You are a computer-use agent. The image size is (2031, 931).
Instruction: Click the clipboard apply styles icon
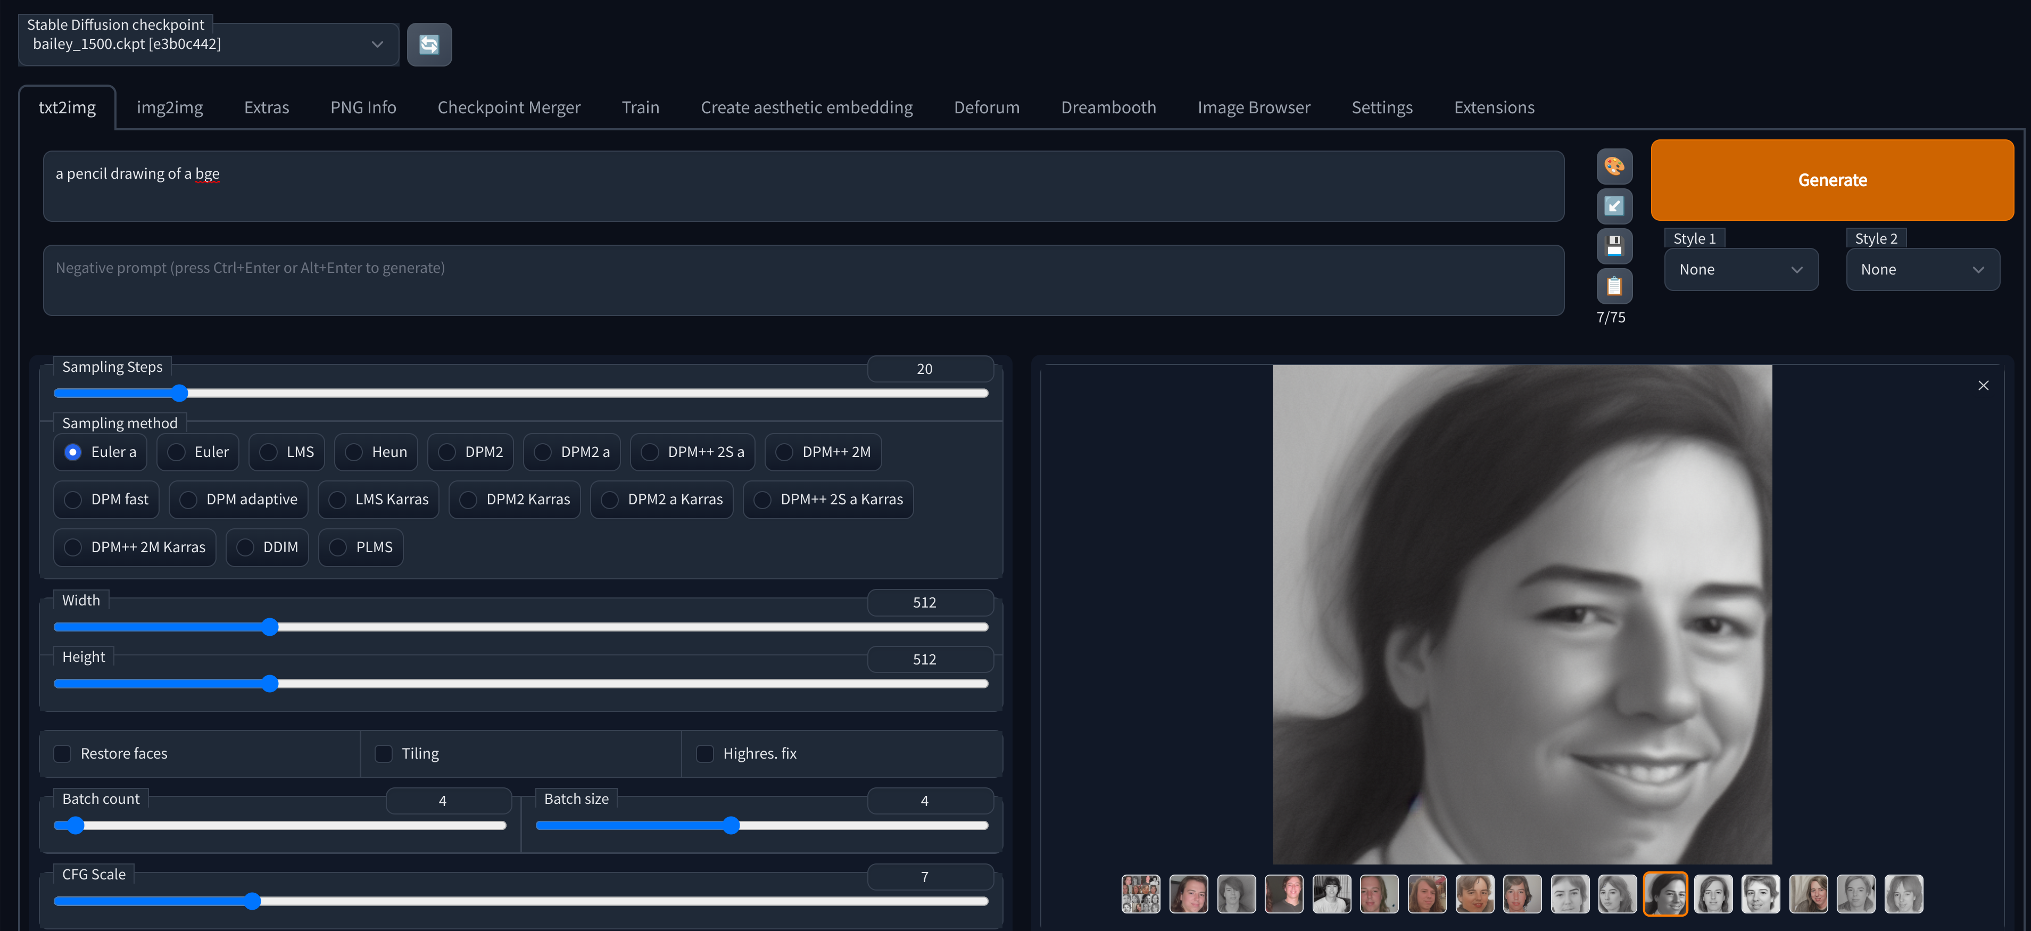(1614, 285)
